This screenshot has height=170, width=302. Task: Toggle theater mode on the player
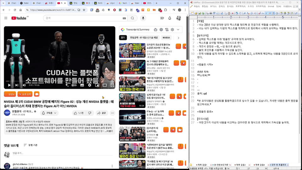[105, 85]
